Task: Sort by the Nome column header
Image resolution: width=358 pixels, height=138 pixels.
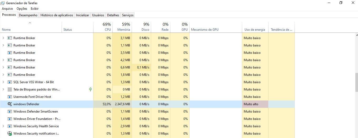Action: tap(31, 27)
